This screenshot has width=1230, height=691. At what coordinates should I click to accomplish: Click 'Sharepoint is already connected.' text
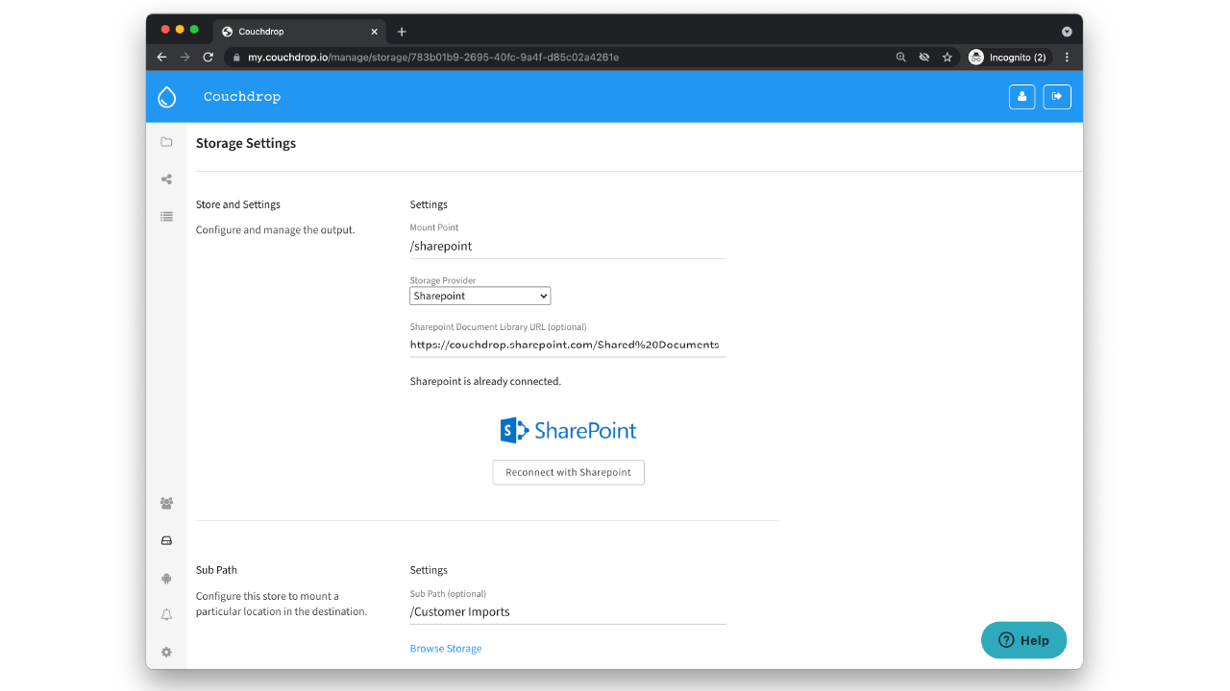click(485, 381)
